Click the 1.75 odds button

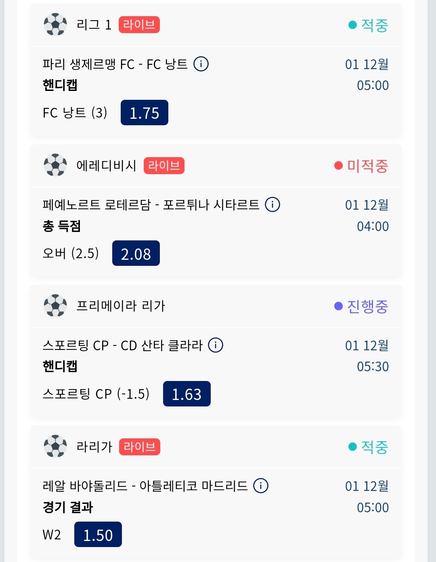click(145, 113)
